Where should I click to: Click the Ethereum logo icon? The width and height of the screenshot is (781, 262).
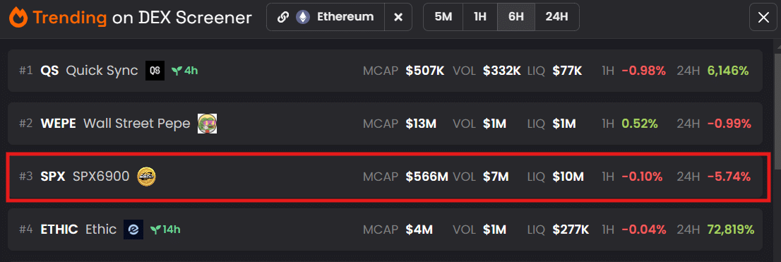pos(302,17)
